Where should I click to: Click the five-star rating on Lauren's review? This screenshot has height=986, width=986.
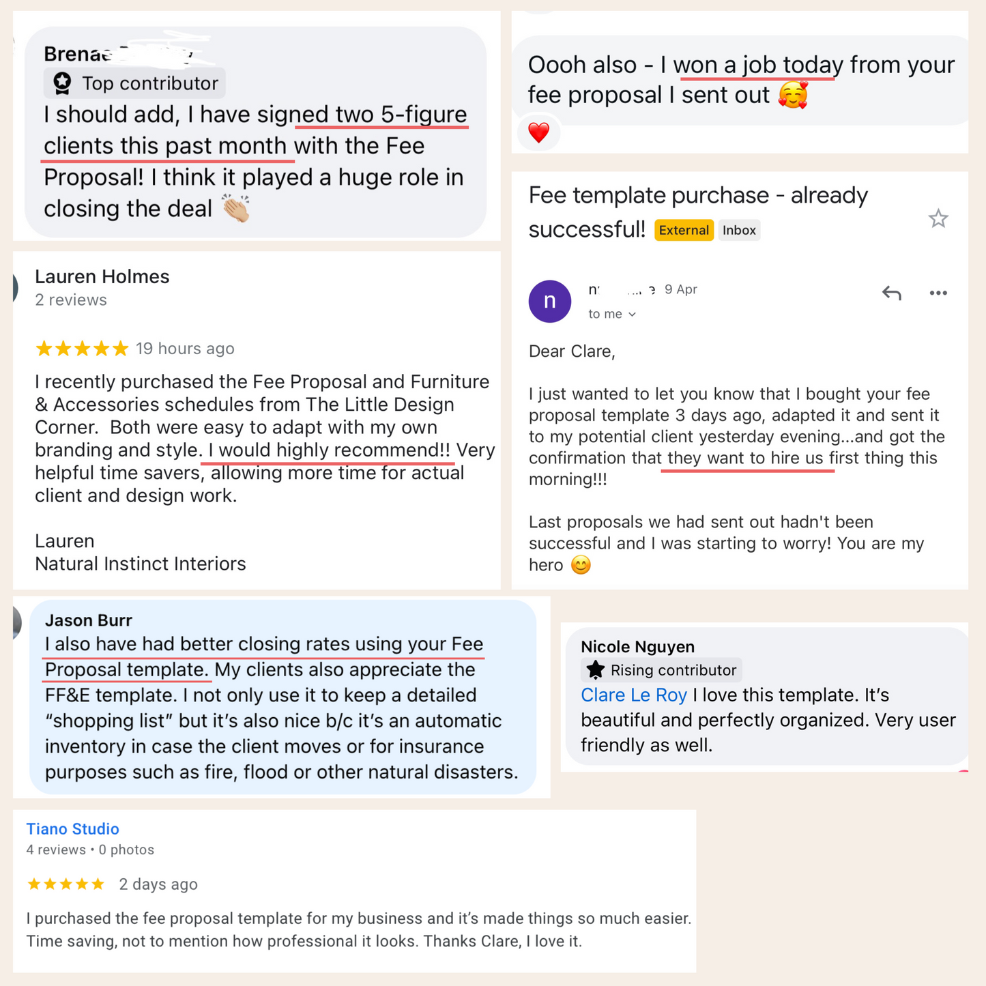point(82,349)
